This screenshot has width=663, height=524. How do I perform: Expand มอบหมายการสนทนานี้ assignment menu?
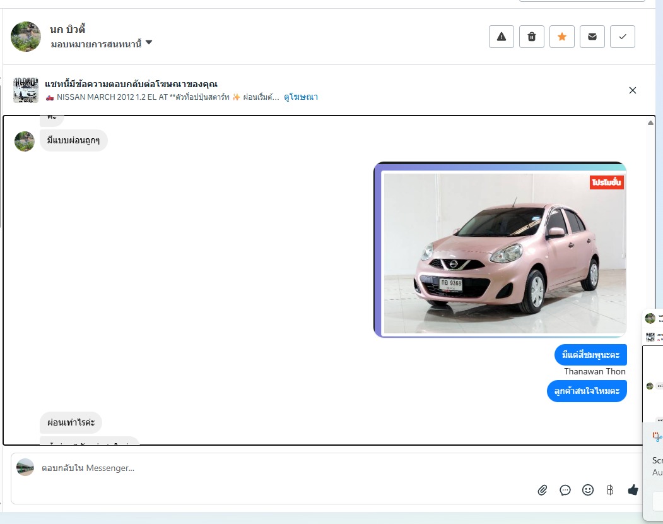(96, 44)
